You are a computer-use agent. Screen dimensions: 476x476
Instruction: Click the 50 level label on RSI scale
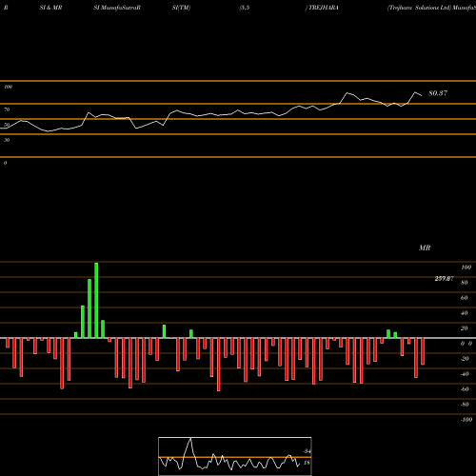point(7,125)
